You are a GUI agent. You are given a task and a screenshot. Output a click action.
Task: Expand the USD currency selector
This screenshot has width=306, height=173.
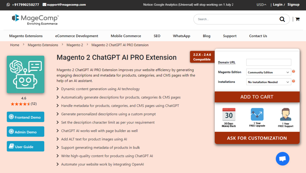(x=261, y=4)
